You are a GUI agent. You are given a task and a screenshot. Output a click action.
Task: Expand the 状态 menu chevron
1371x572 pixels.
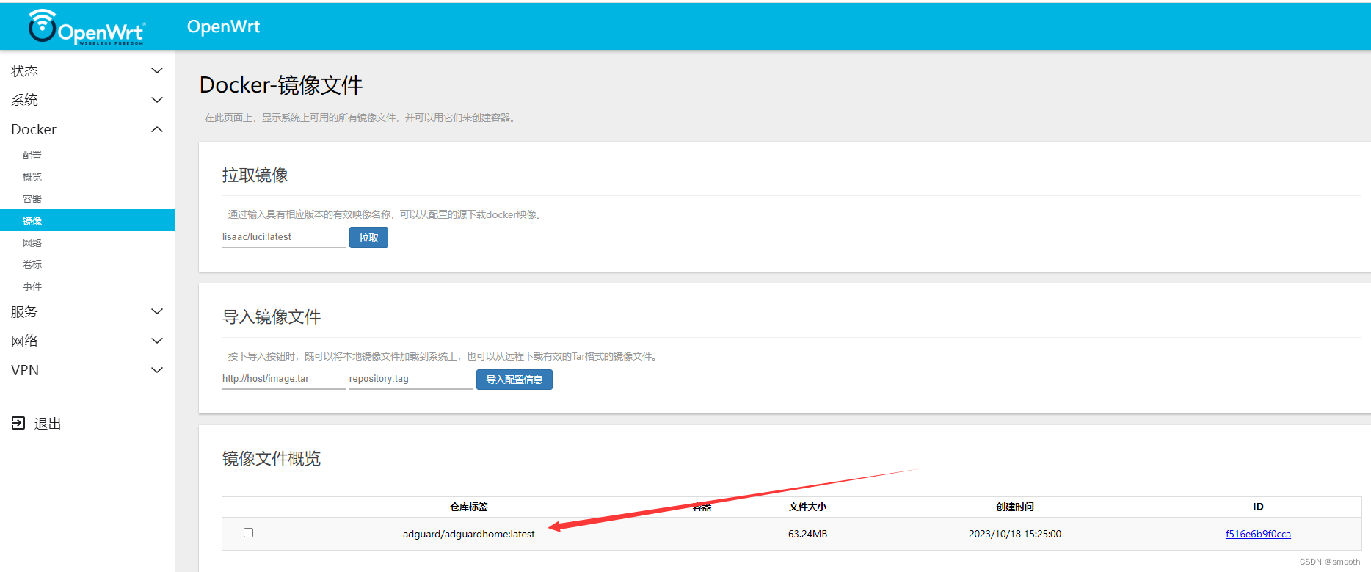[156, 70]
